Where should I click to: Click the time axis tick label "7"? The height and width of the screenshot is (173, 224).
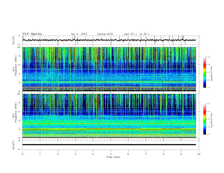(x=146, y=154)
